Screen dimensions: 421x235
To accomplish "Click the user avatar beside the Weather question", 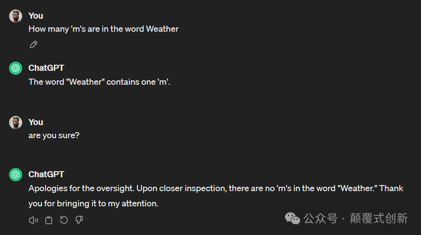I will tap(16, 16).
